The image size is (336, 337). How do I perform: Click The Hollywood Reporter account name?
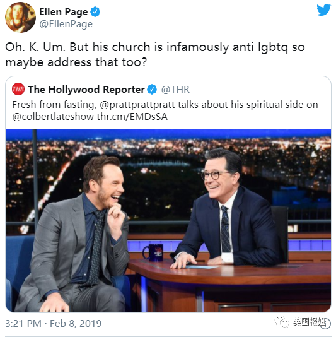(x=86, y=90)
